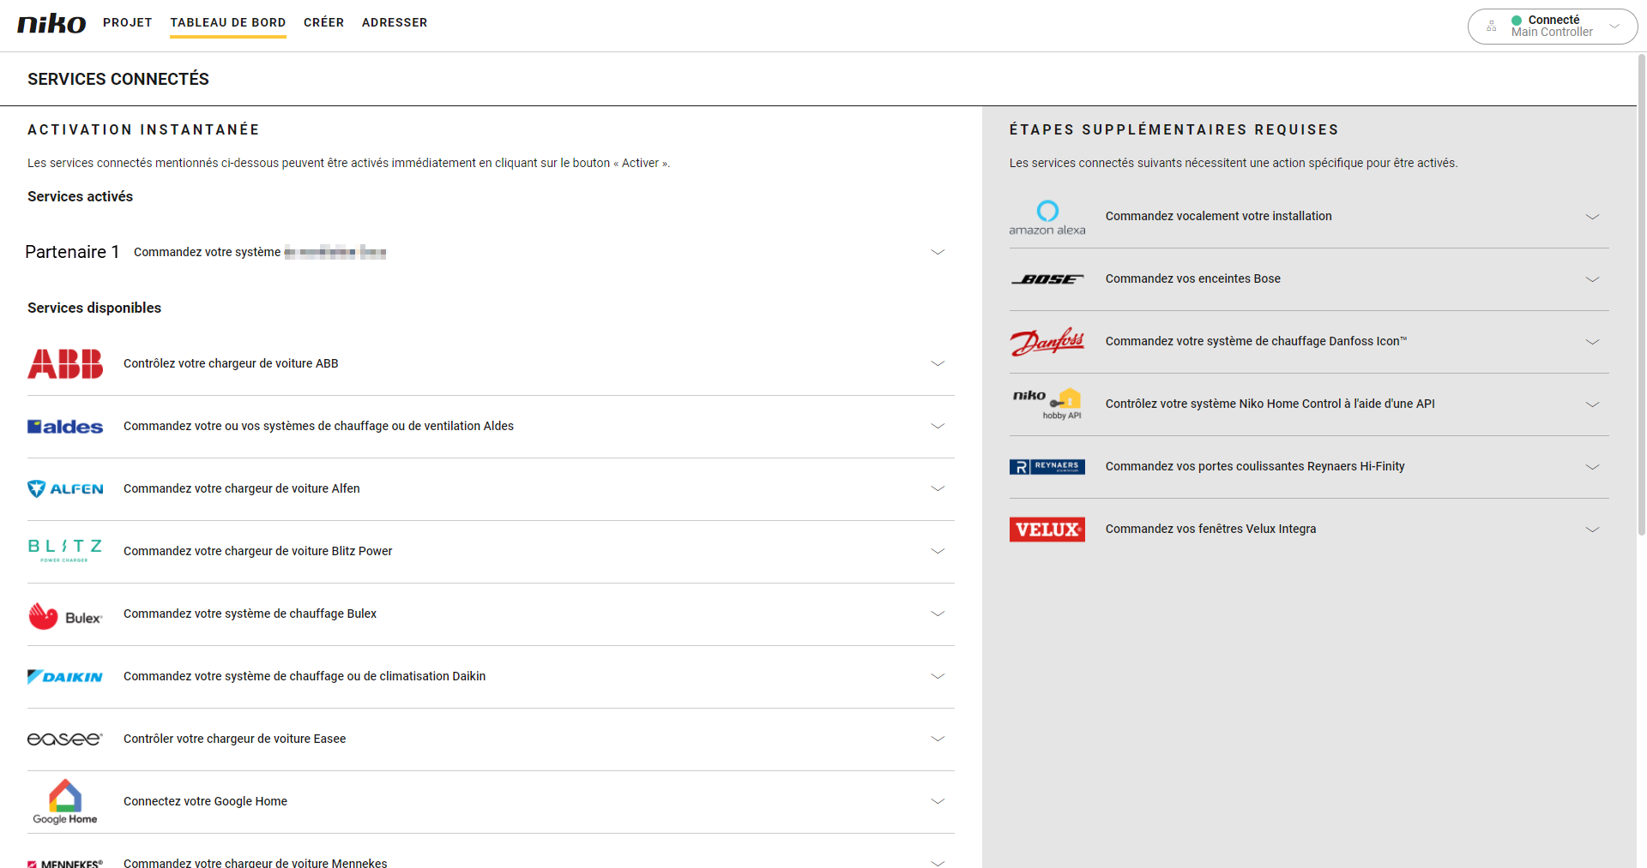The height and width of the screenshot is (868, 1647).
Task: Go to the ADRESSER section
Action: pyautogui.click(x=395, y=22)
